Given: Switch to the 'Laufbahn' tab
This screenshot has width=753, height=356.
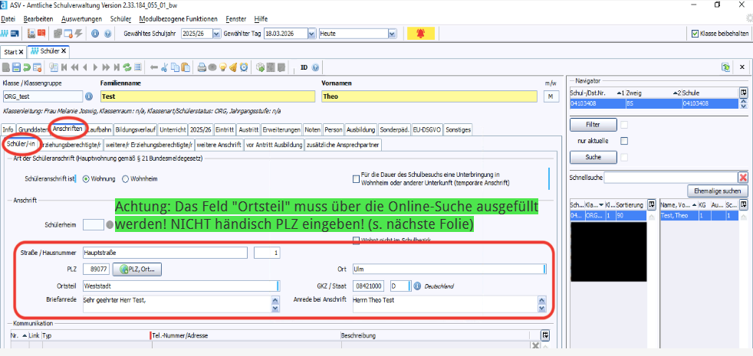Looking at the screenshot, I should click(x=99, y=129).
